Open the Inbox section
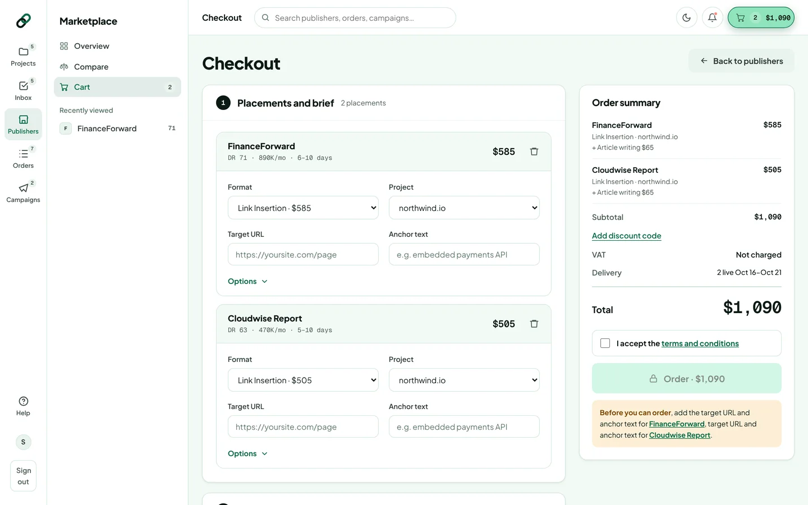Image resolution: width=808 pixels, height=505 pixels. click(23, 90)
